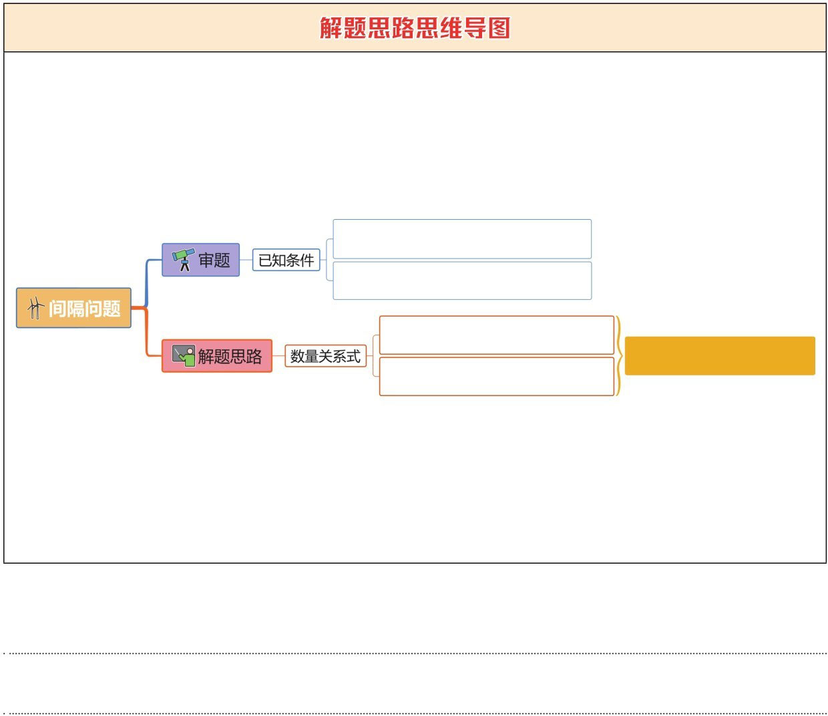Click the bracket right of 数量关系式
The height and width of the screenshot is (716, 828).
[x=374, y=356]
